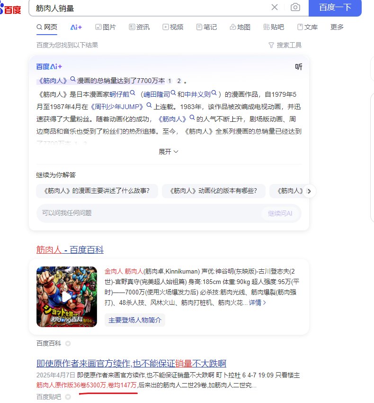Screen dimensions: 374x403
Task: Click the 继续为你解答 heading text
Action: [56, 175]
